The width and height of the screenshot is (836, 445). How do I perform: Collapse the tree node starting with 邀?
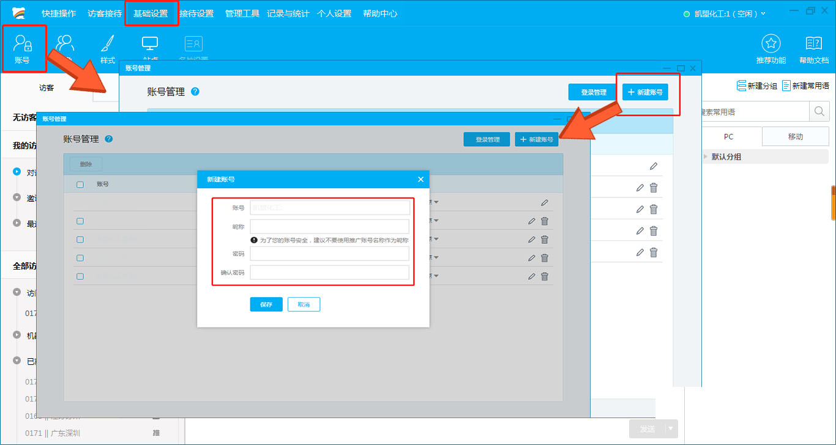pos(17,197)
